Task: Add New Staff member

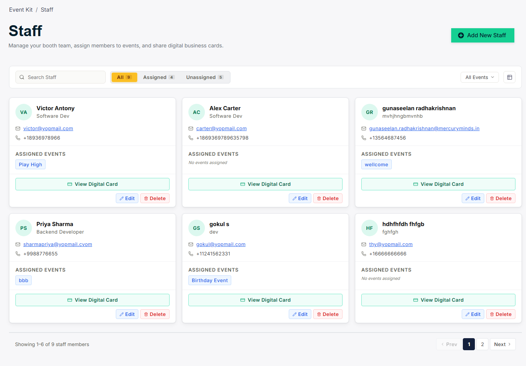Action: coord(483,35)
